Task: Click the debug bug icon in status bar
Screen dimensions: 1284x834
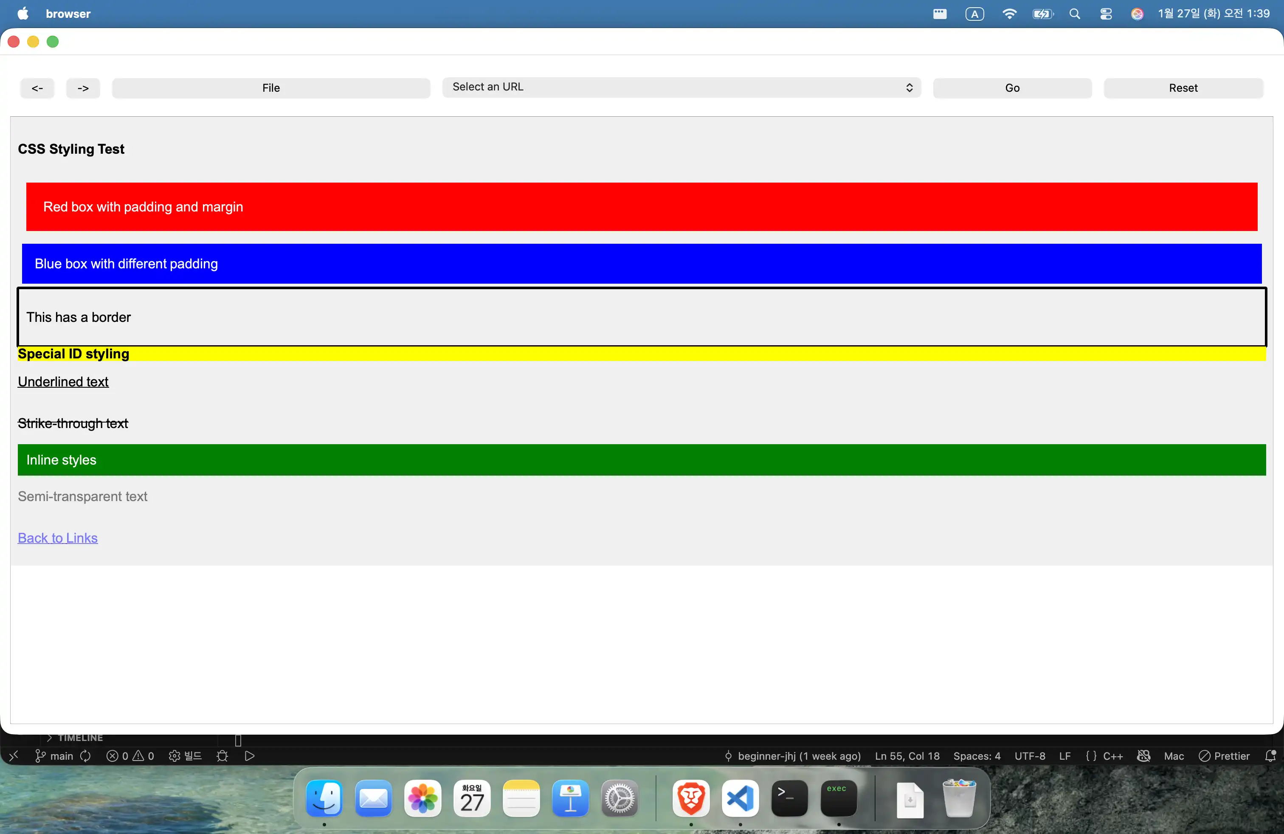Action: [222, 756]
